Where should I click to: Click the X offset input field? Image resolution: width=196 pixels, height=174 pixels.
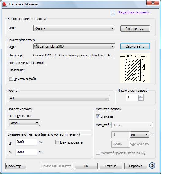click(26, 142)
